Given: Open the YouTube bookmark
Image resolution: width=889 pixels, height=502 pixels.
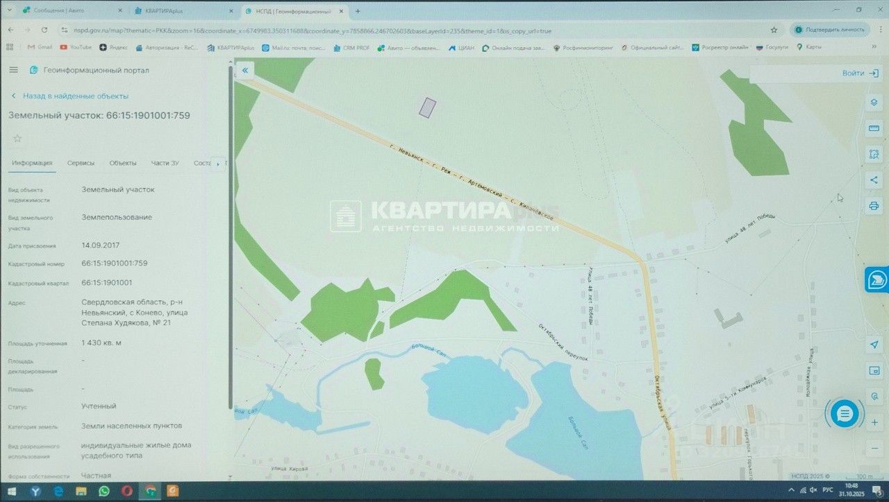Looking at the screenshot, I should 76,47.
